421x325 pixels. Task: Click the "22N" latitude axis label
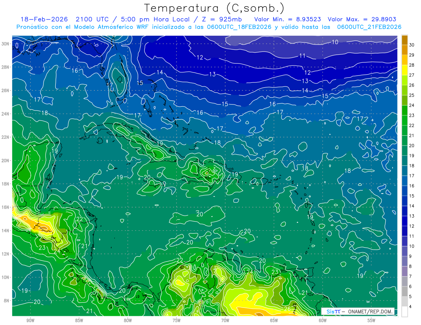pos(5,137)
